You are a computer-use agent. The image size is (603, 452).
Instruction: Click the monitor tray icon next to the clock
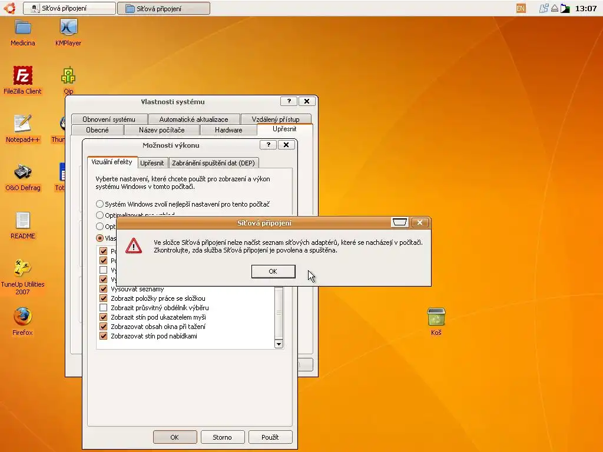coord(565,8)
